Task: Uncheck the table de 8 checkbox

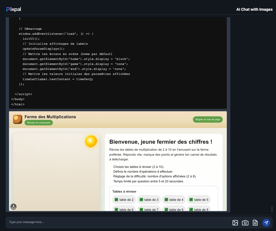Action: 166,209
